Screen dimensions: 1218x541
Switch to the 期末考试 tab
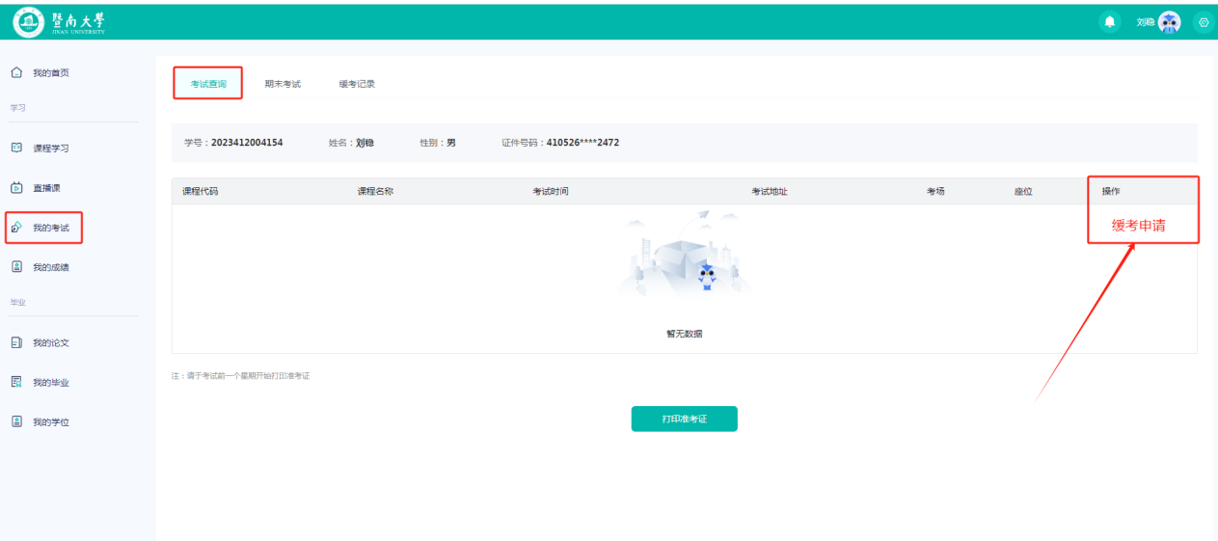coord(283,84)
